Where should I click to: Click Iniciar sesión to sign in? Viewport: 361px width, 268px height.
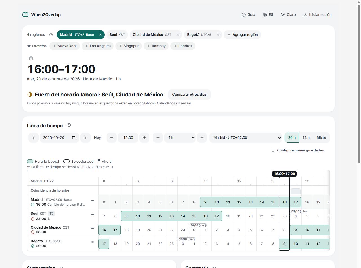pyautogui.click(x=318, y=15)
